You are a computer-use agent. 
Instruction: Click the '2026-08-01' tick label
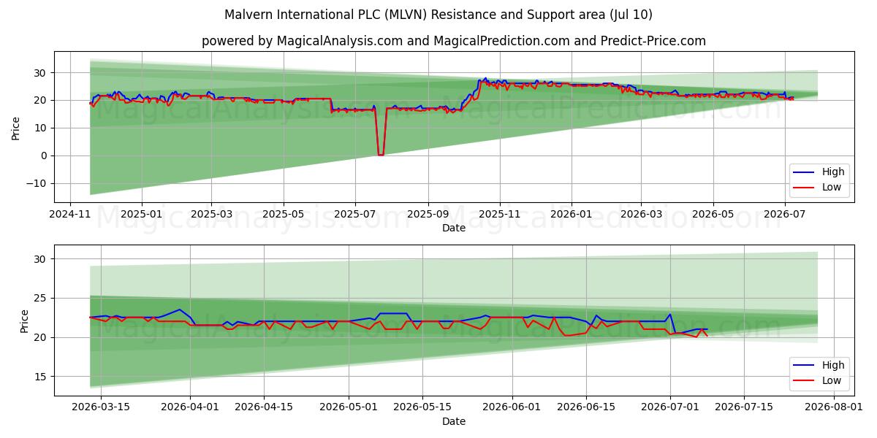(833, 407)
